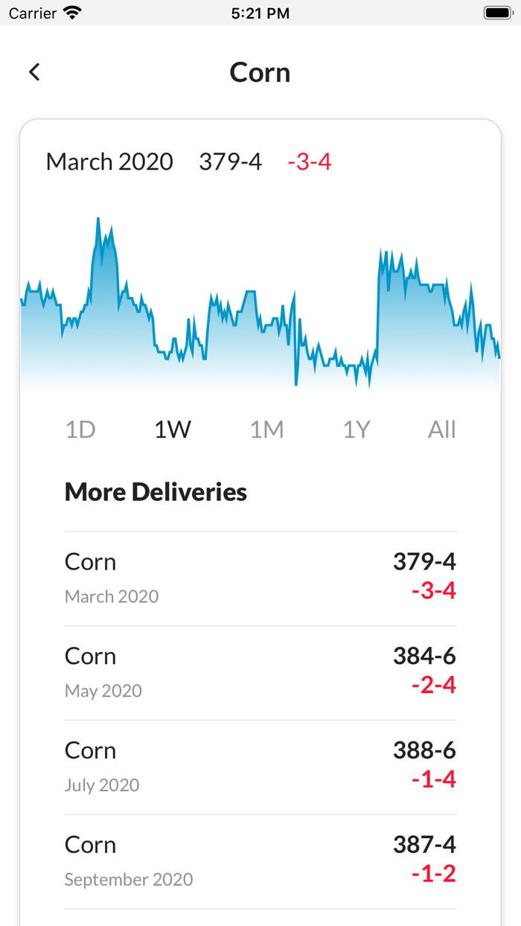The image size is (521, 926).
Task: Tap the 384-6 price for May
Action: 424,656
